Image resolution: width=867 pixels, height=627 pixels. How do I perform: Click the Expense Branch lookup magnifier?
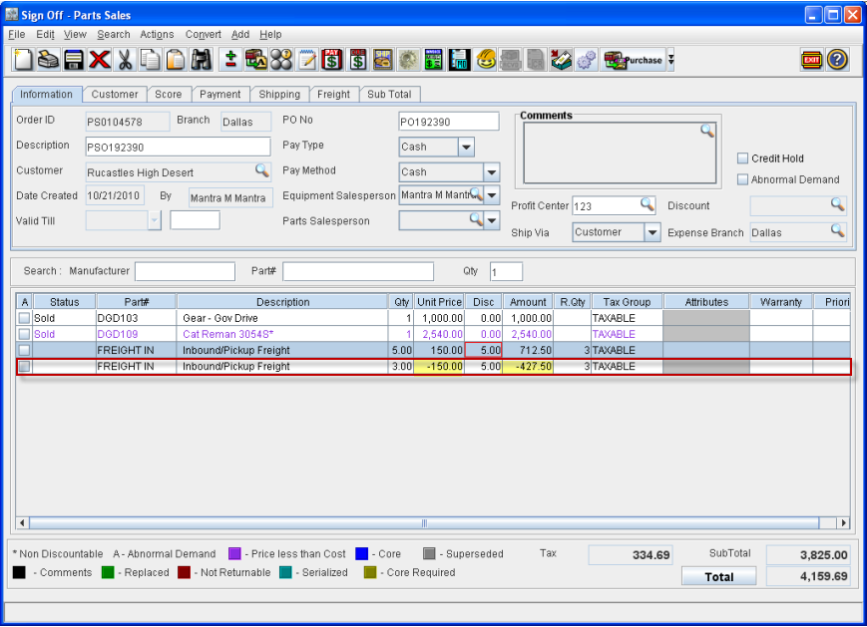coord(838,230)
